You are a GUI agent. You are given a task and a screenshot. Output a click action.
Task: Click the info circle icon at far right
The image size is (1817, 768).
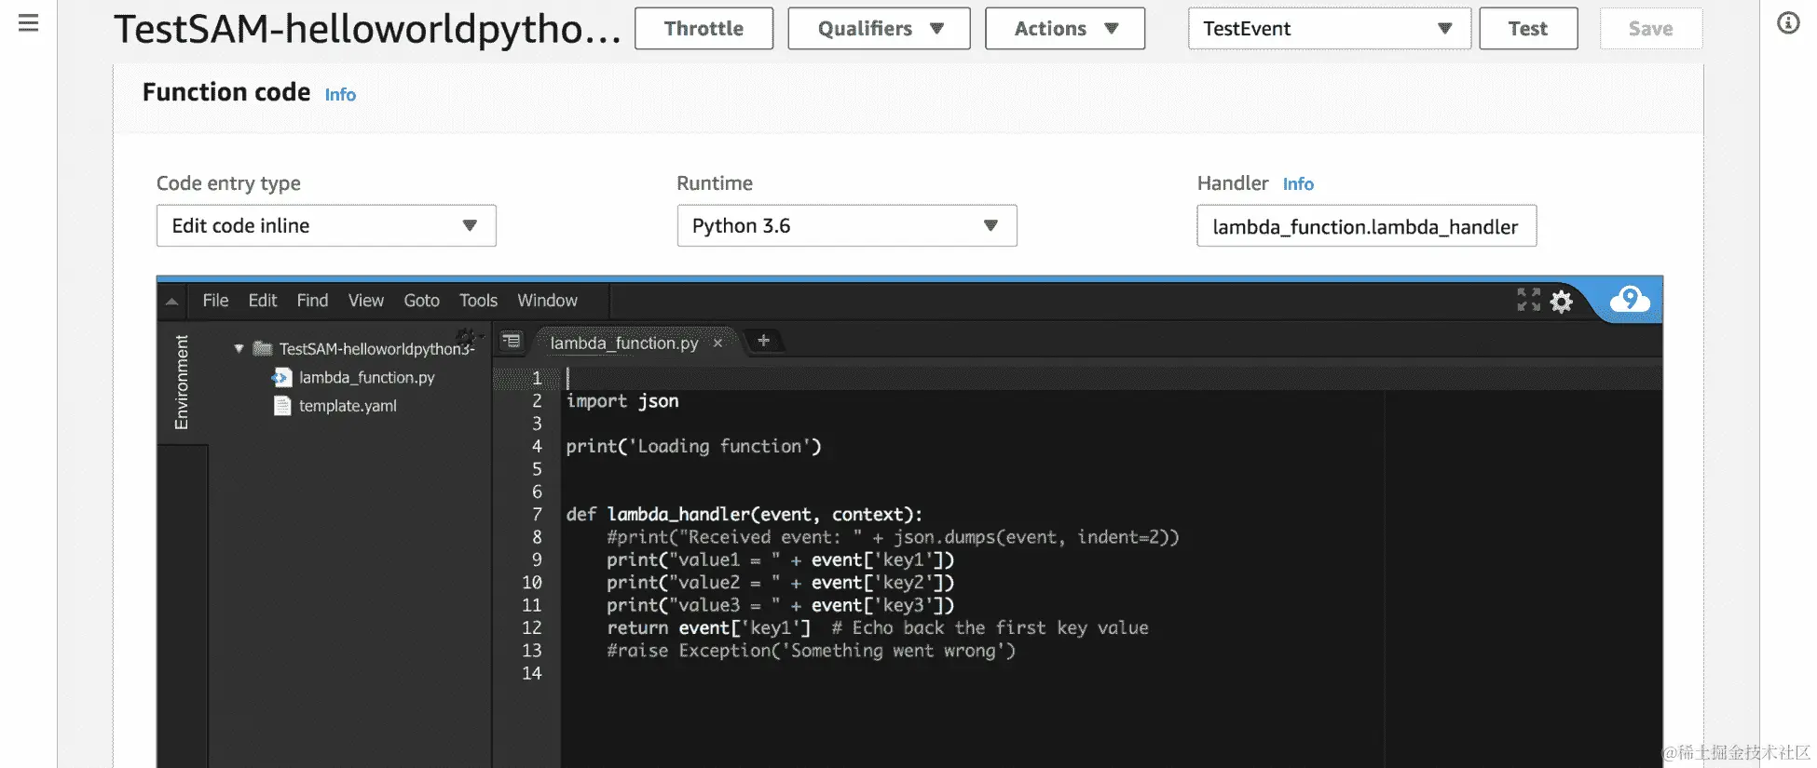(1788, 23)
